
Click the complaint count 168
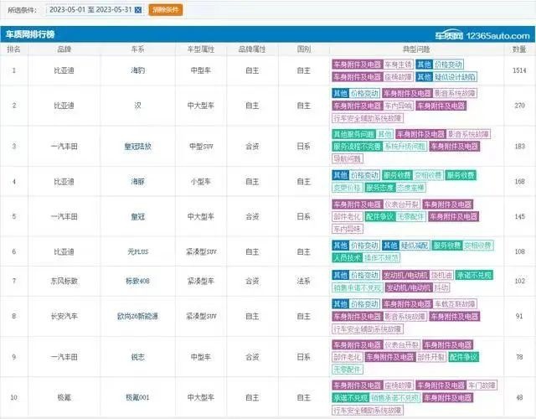click(519, 181)
